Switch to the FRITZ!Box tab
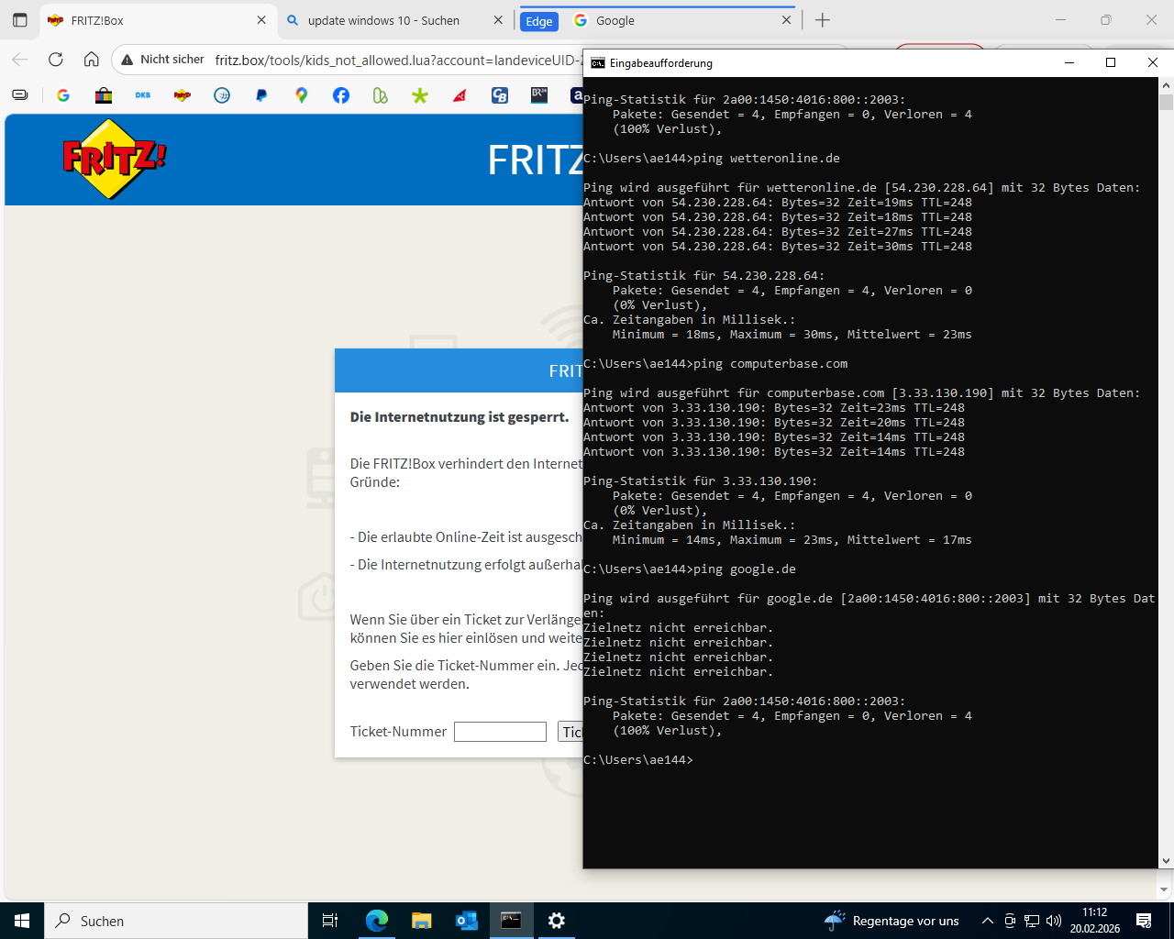 [156, 20]
